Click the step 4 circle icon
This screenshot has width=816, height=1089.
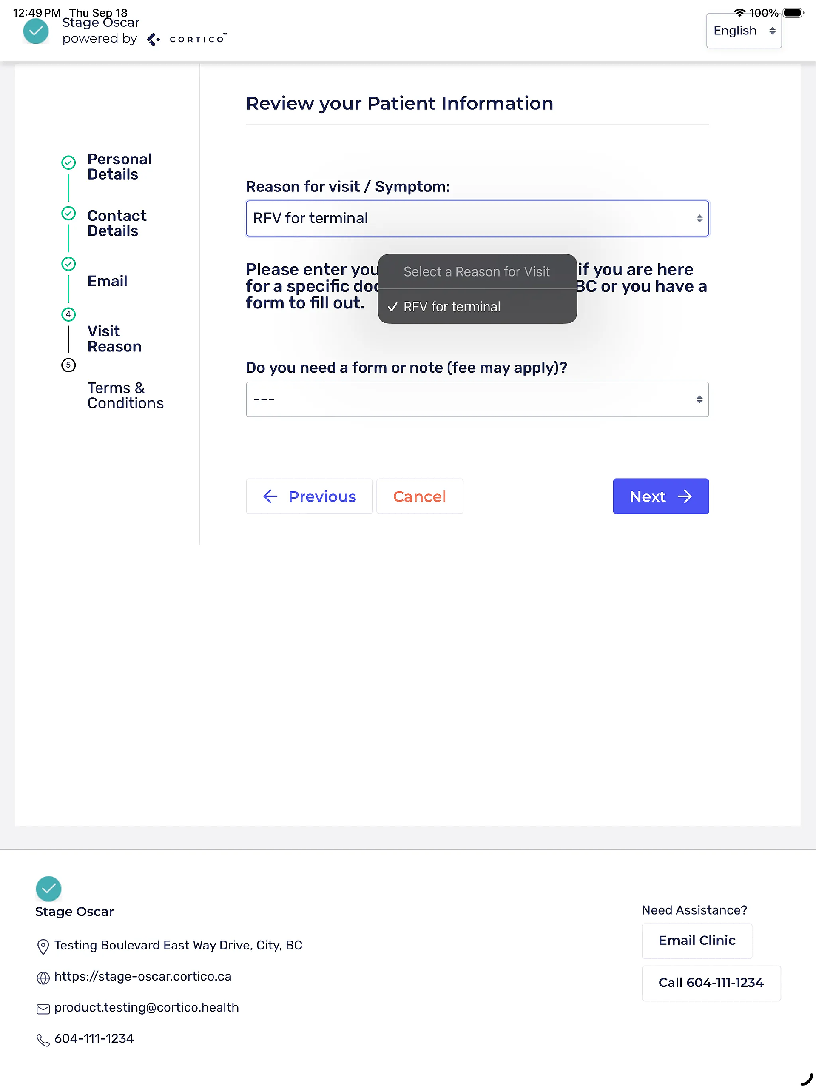click(x=68, y=315)
